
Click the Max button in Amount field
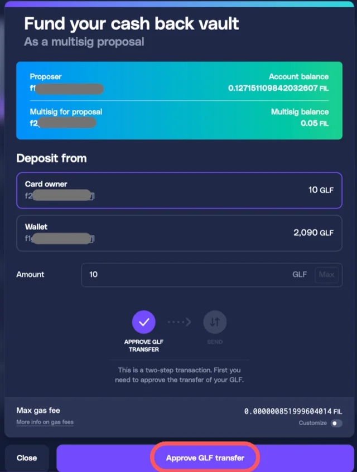coord(326,275)
